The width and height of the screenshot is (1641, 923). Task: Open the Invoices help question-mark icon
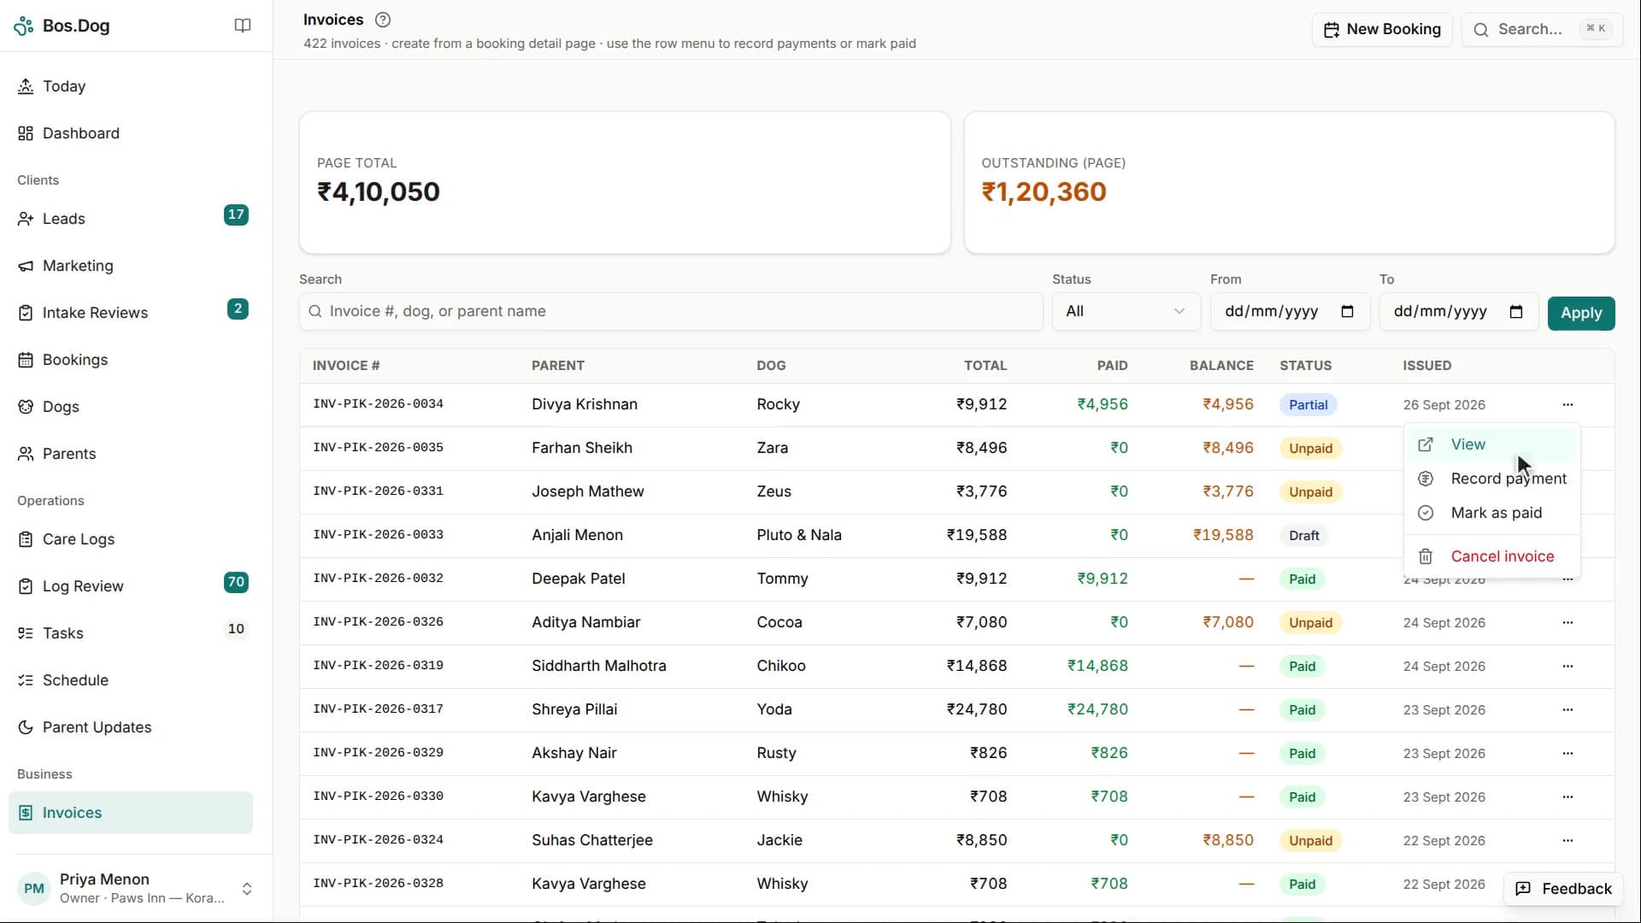click(x=383, y=20)
